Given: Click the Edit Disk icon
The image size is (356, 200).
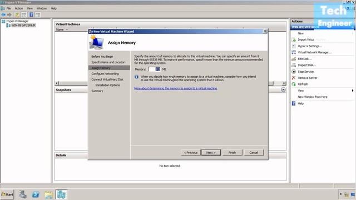Looking at the screenshot, I should (294, 59).
